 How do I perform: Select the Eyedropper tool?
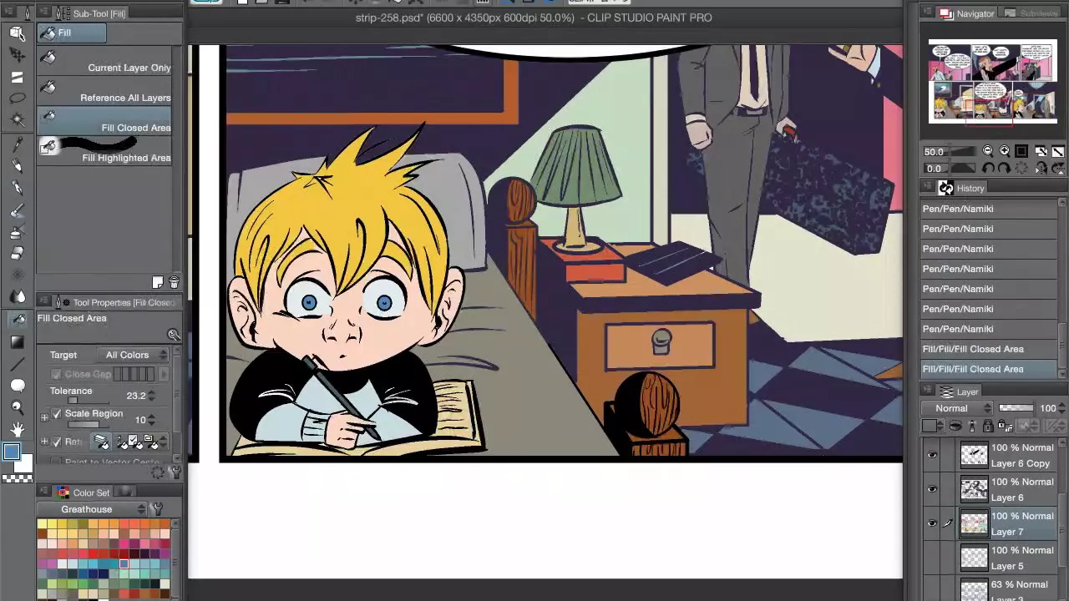click(x=17, y=144)
